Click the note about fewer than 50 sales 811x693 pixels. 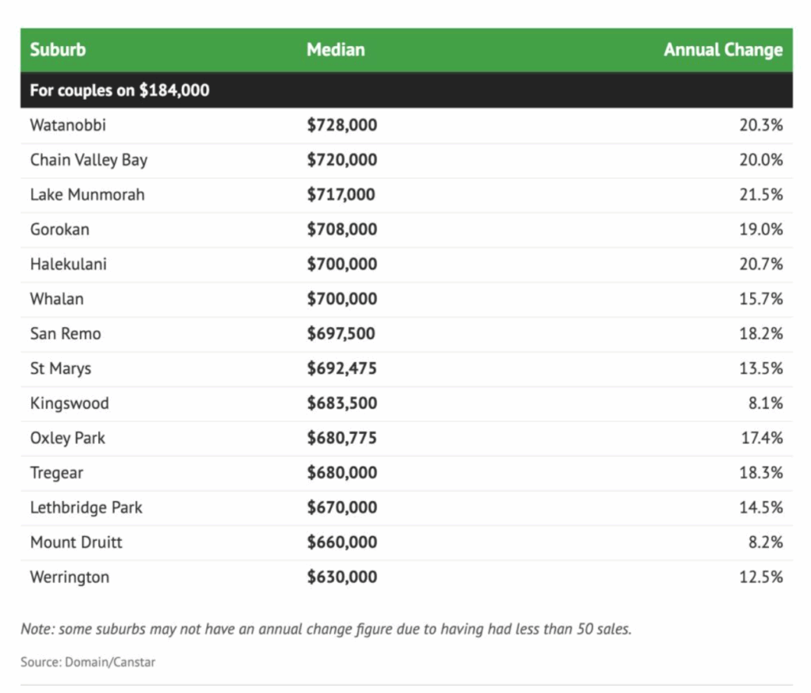[x=326, y=630]
